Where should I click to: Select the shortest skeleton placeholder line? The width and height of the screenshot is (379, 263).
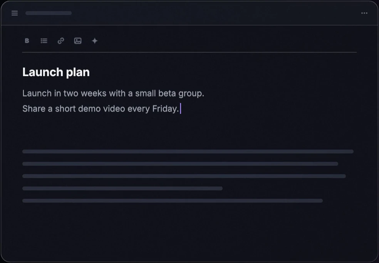[122, 188]
